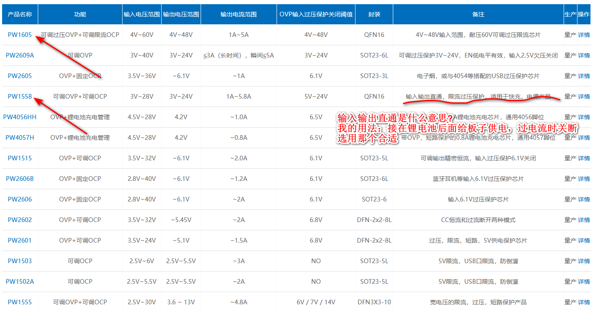
Task: Select the 宽电压的限流 remark for PW1555
Action: pos(478,302)
